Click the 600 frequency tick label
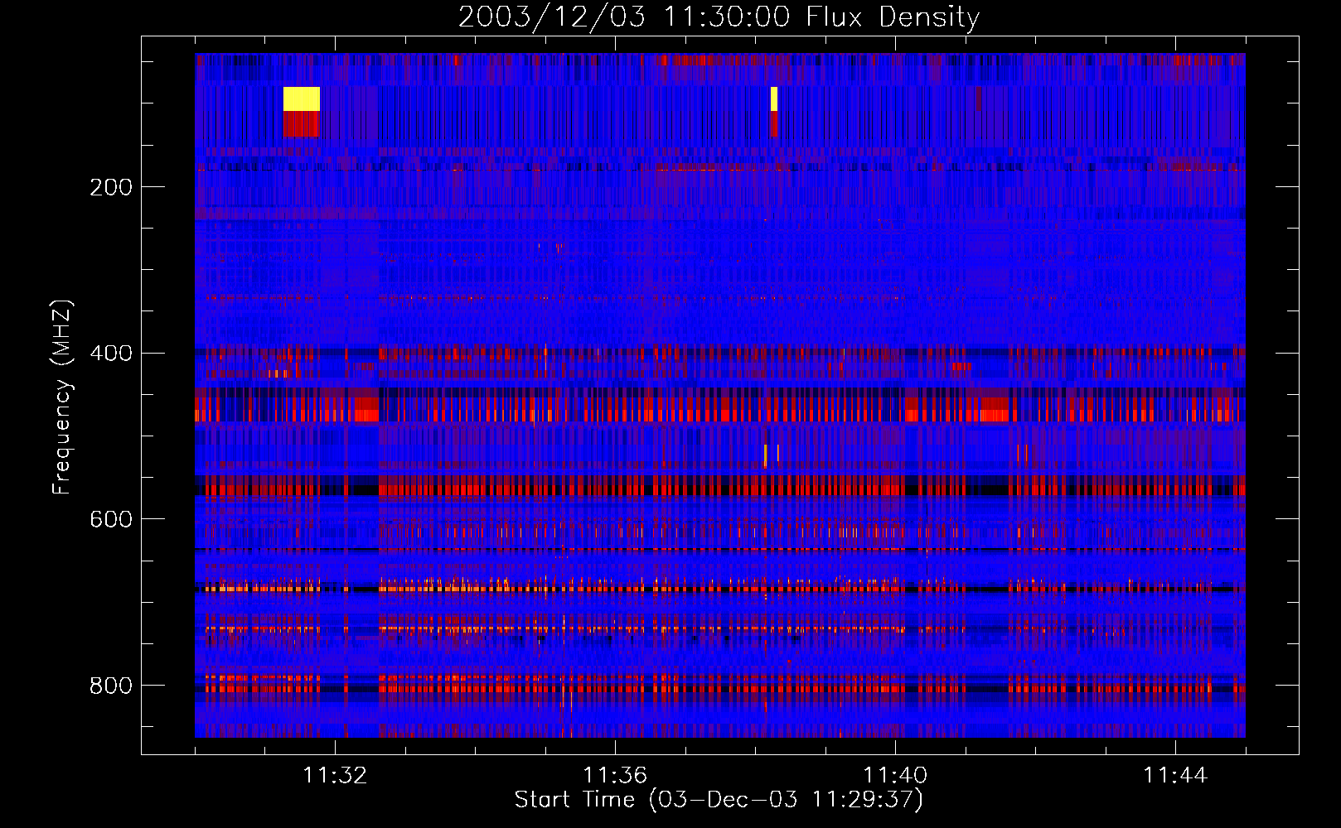 click(111, 519)
